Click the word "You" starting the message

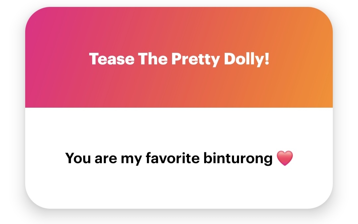click(78, 158)
